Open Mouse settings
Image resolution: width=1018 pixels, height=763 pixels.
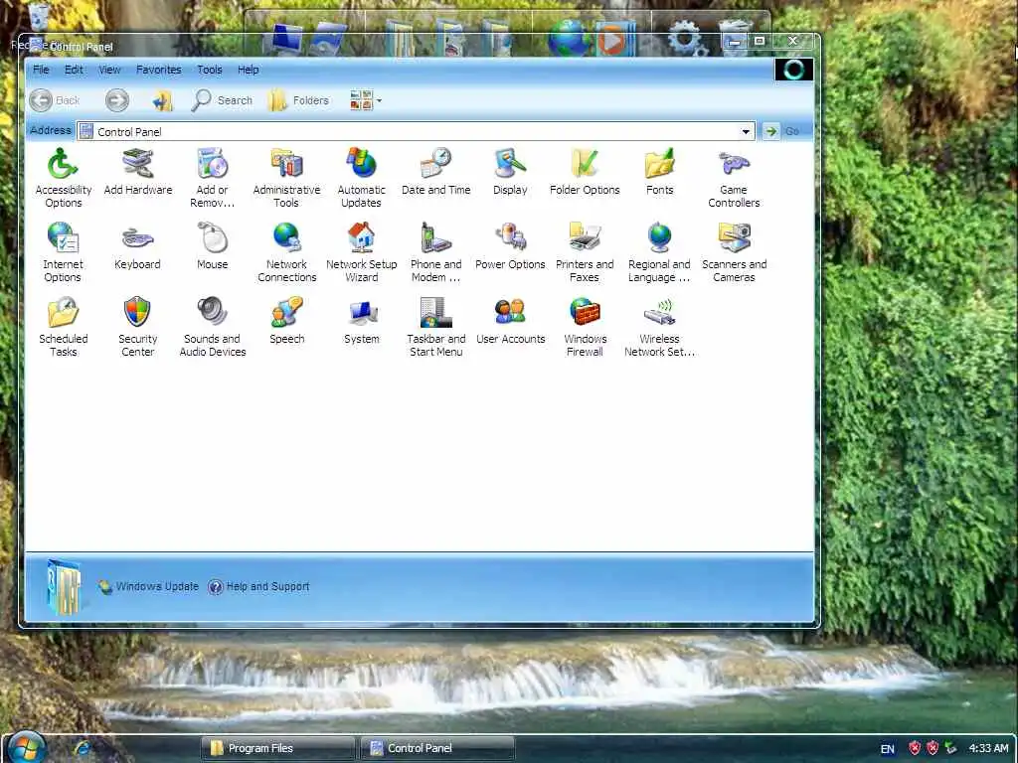(213, 246)
